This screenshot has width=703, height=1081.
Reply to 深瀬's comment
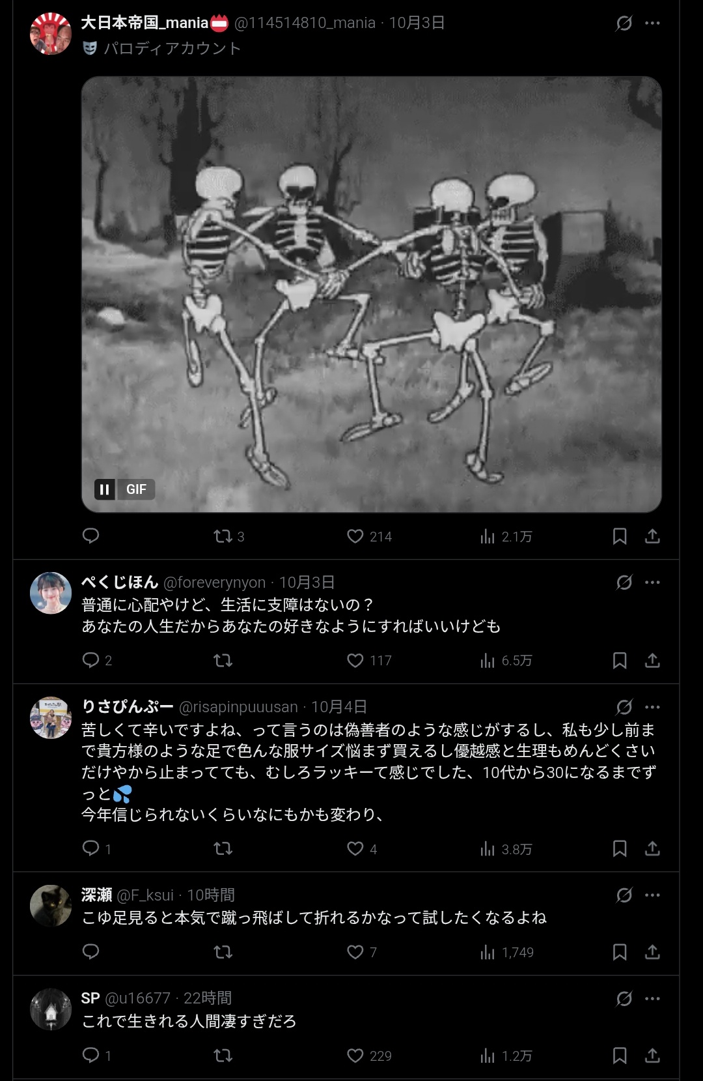pos(91,951)
